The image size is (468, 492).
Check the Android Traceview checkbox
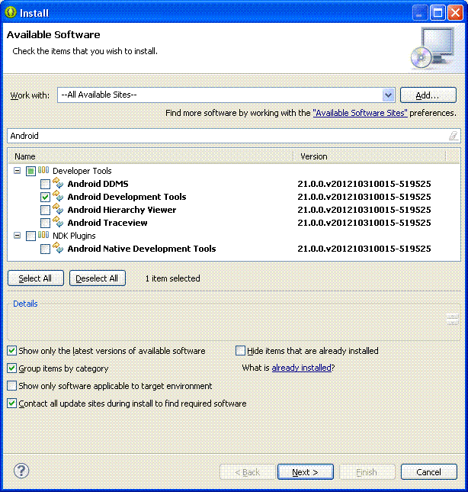tap(45, 223)
